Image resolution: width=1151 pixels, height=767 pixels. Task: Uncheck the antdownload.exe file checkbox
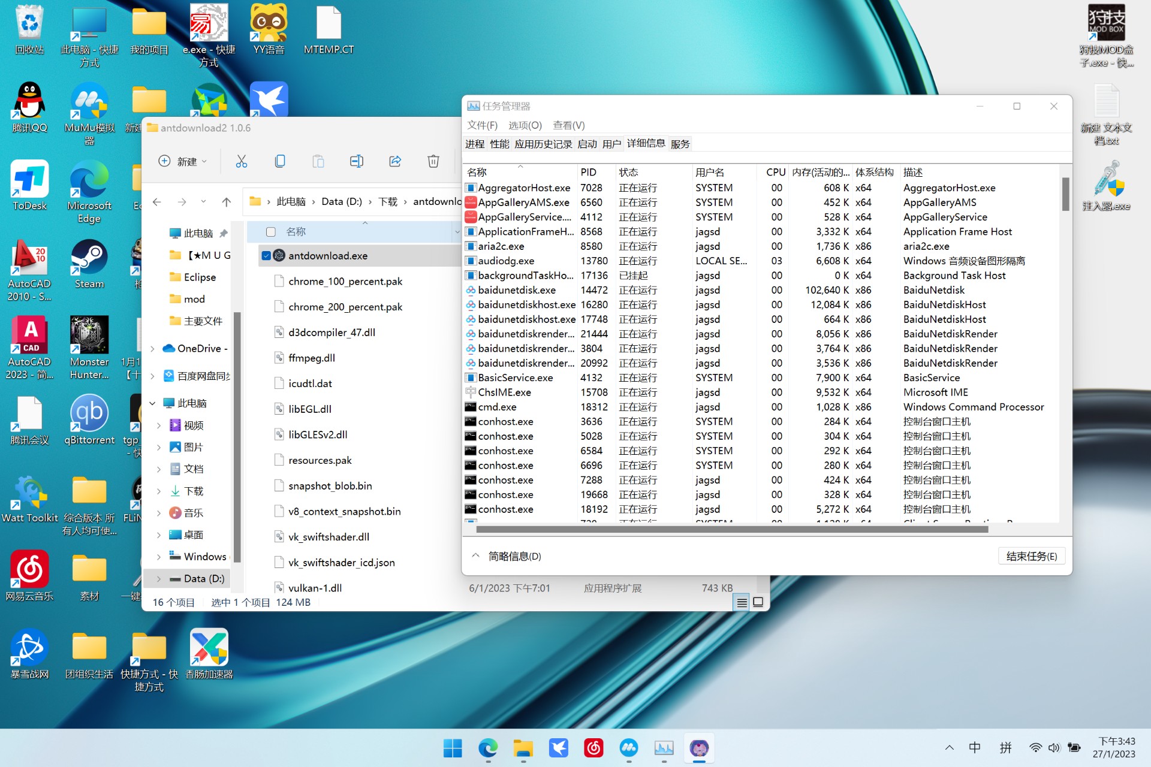[x=266, y=256]
